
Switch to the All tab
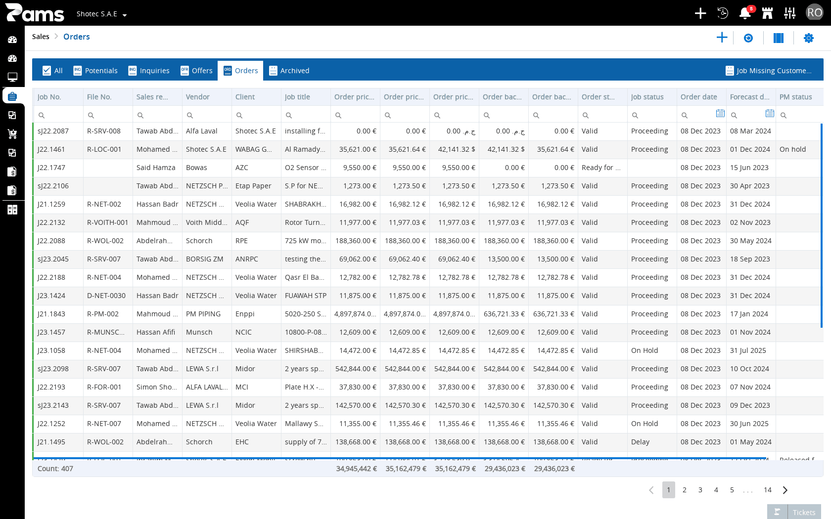[52, 71]
